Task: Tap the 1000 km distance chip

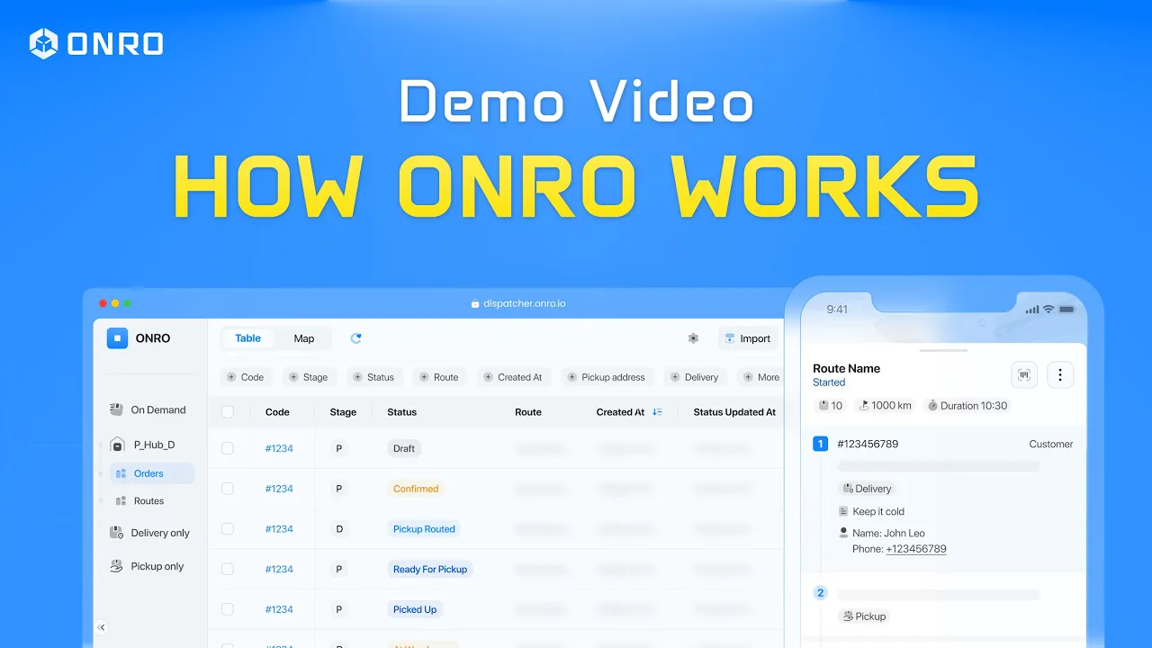Action: (885, 406)
